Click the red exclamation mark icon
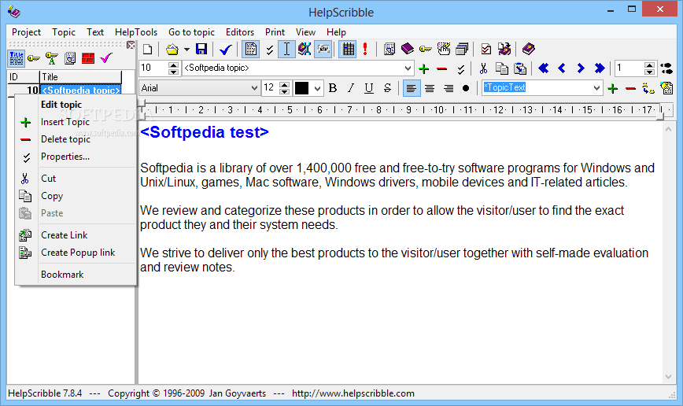Image resolution: width=683 pixels, height=406 pixels. (365, 50)
